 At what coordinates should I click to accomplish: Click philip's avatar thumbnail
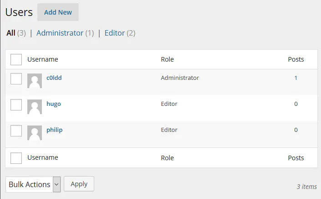tap(35, 133)
